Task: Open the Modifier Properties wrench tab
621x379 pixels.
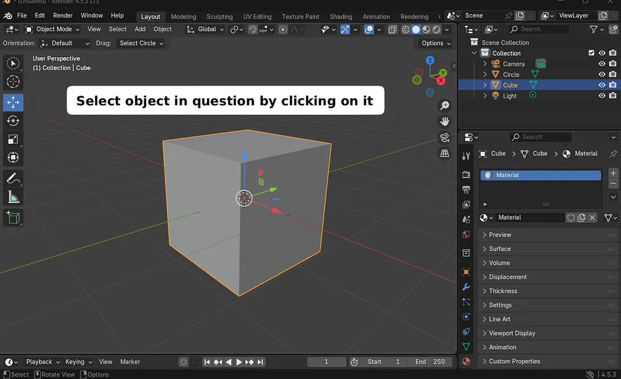Action: (x=466, y=285)
